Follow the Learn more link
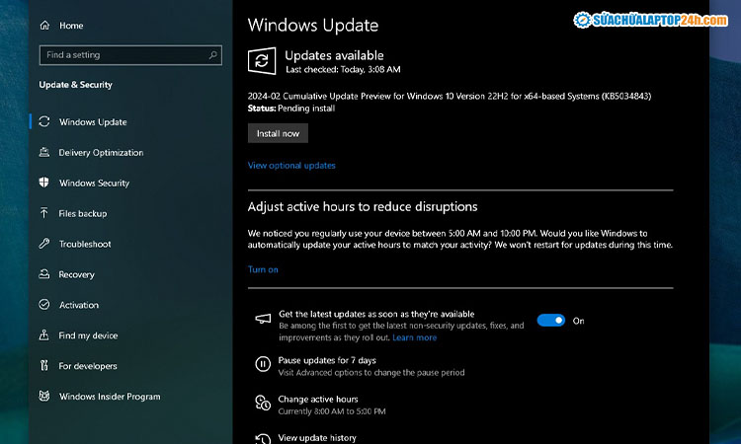The height and width of the screenshot is (444, 741). click(x=414, y=337)
